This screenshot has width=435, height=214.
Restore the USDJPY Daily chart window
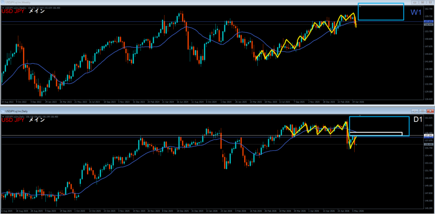(423, 111)
